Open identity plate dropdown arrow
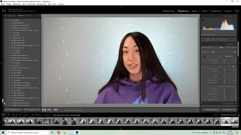This screenshot has width=241, height=135. (35, 11)
